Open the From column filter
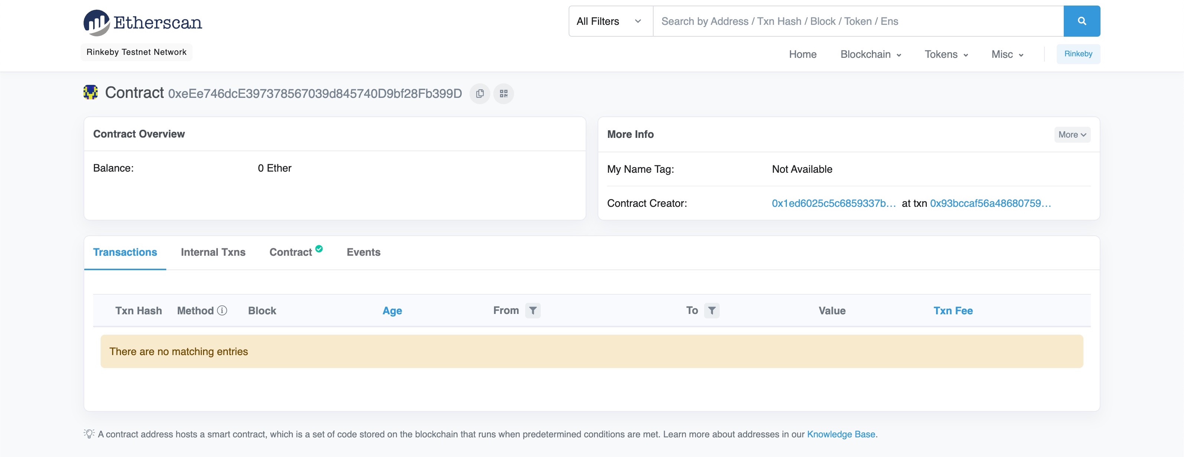Screen dimensions: 1184x457 533,311
